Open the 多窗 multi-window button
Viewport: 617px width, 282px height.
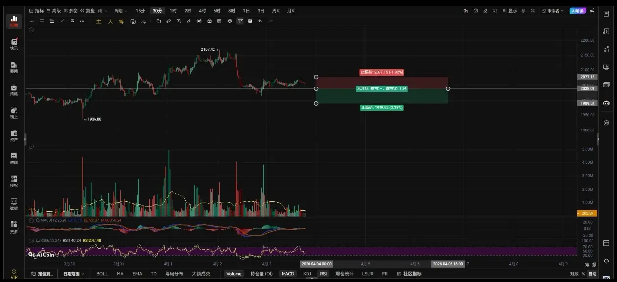click(x=71, y=11)
